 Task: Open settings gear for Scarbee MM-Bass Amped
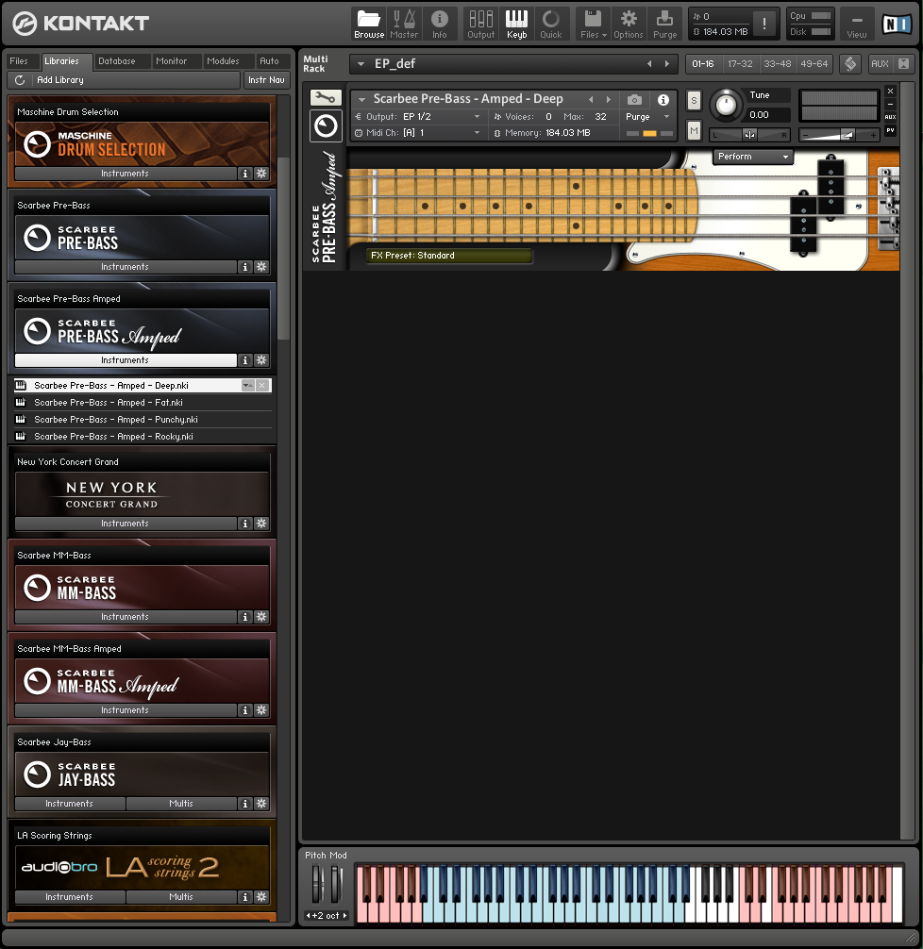tap(261, 710)
